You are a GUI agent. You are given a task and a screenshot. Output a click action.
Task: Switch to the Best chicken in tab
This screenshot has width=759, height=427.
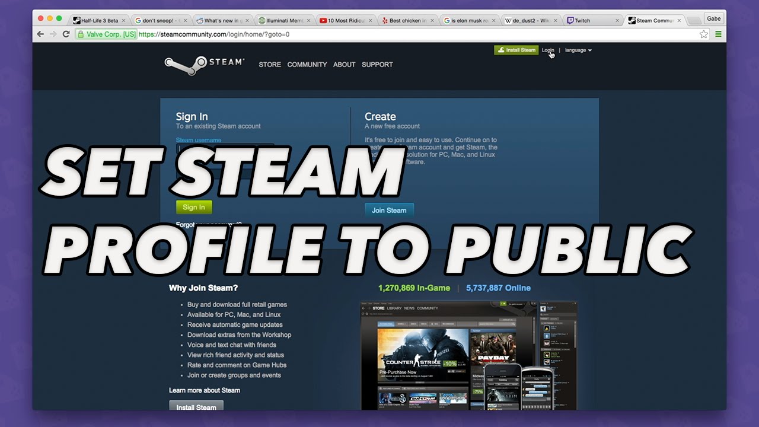[x=408, y=21]
